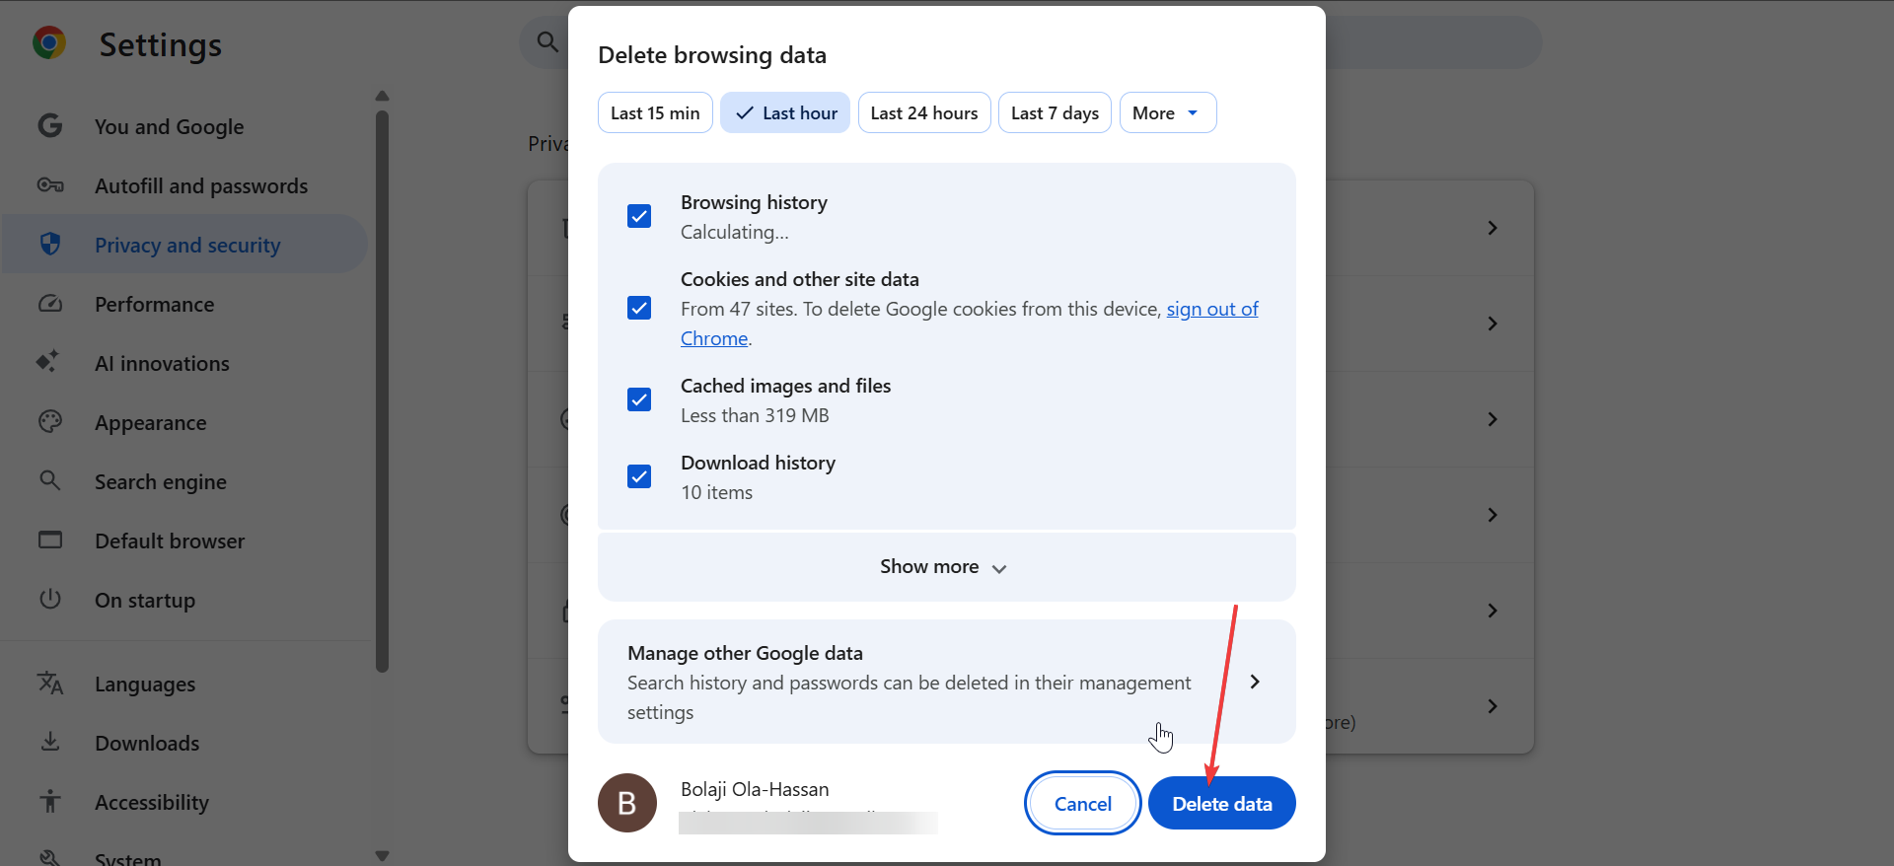Screen dimensions: 1894x866
Task: Click the palette icon for Appearance
Action: point(50,422)
